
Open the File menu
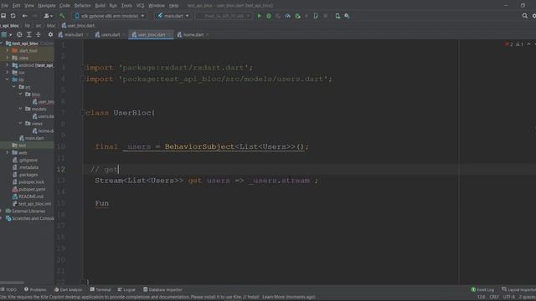4,6
